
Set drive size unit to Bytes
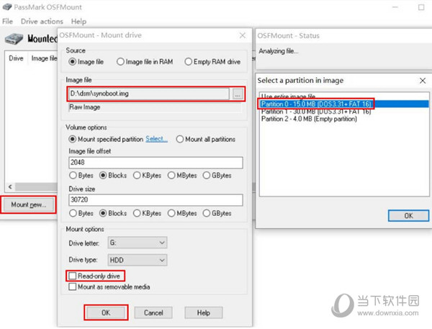tap(73, 213)
